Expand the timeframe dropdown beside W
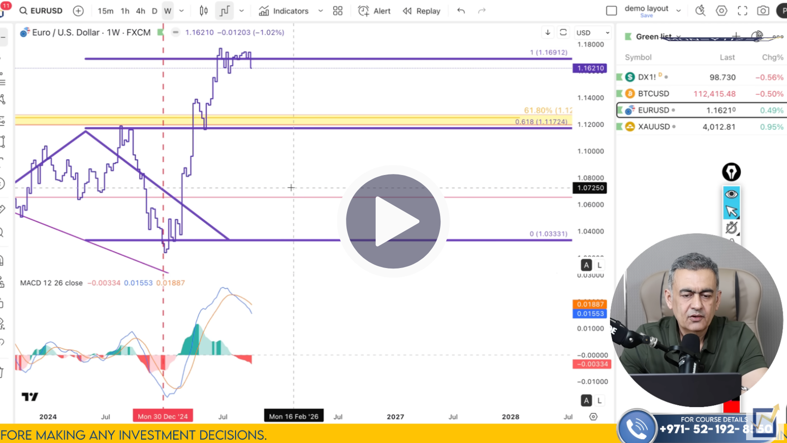 pos(181,11)
